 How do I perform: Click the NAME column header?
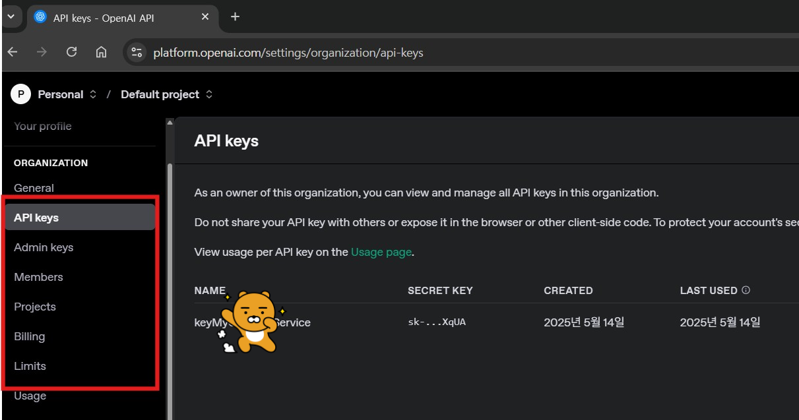(210, 290)
